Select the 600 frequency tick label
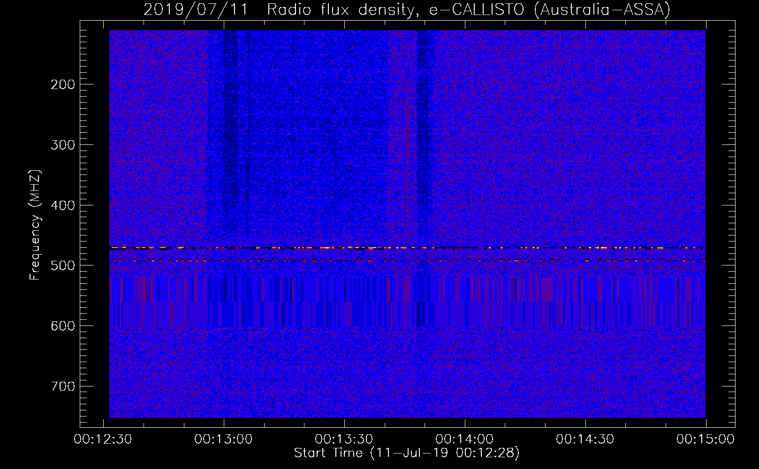This screenshot has width=759, height=469. pyautogui.click(x=63, y=326)
